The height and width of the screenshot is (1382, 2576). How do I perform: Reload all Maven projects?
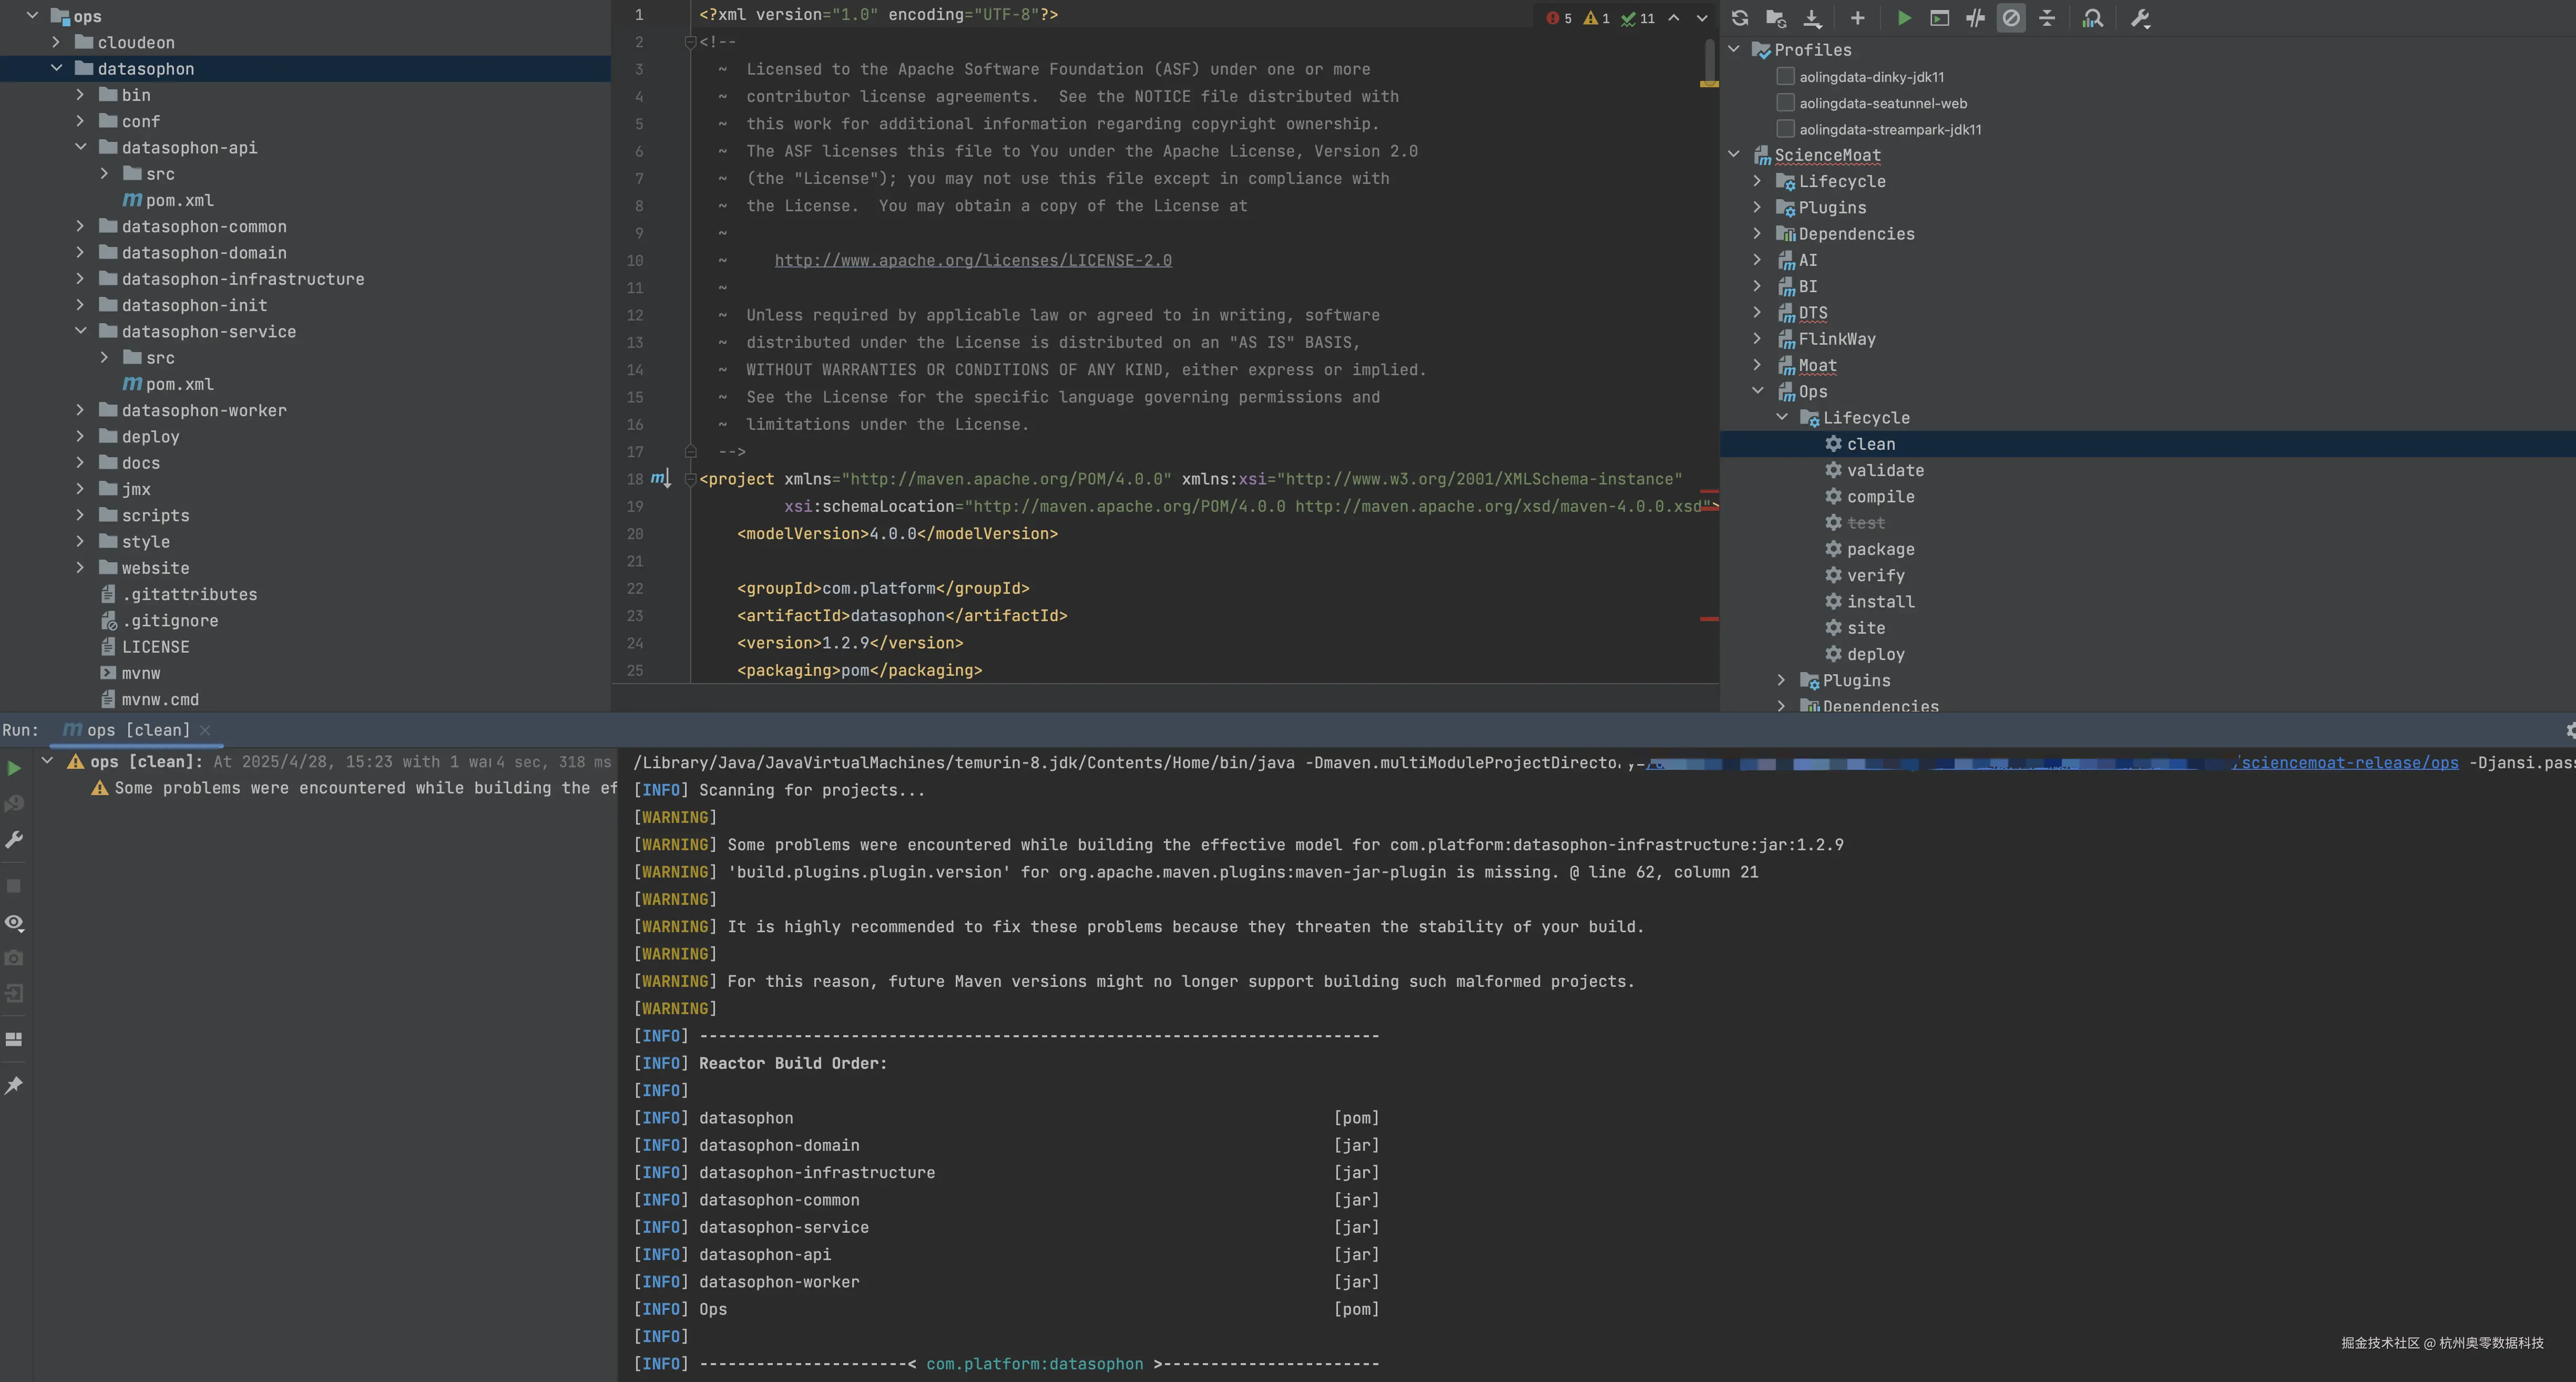coord(1740,18)
